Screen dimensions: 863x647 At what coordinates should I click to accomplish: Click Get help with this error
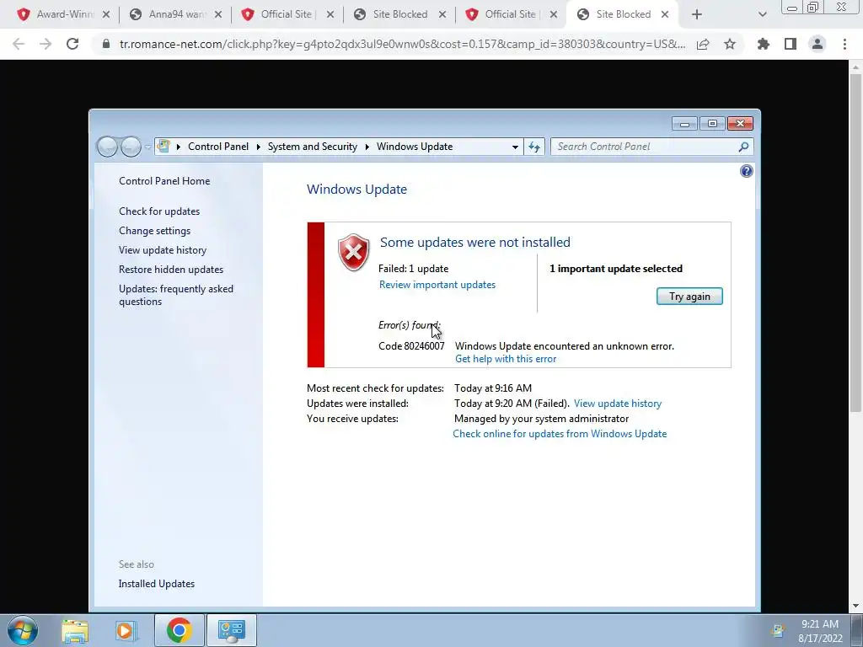(506, 359)
